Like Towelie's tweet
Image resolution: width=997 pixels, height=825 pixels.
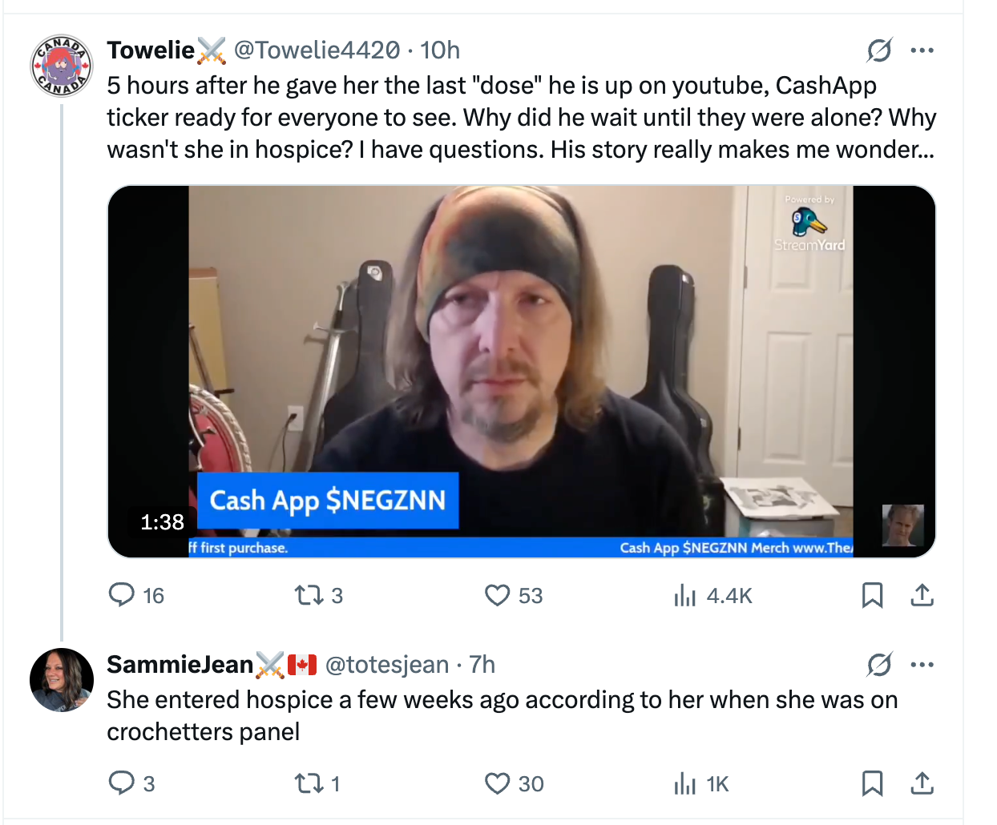pyautogui.click(x=498, y=595)
